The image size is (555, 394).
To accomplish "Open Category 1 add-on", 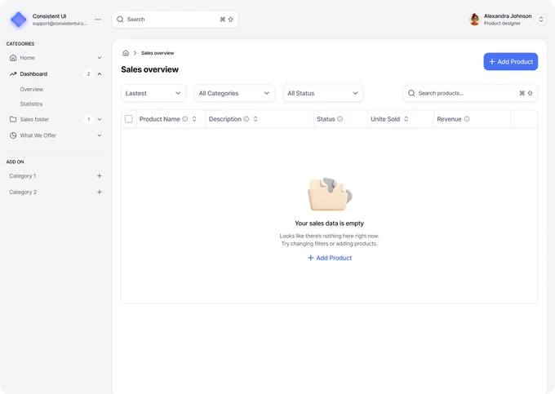I will click(23, 175).
